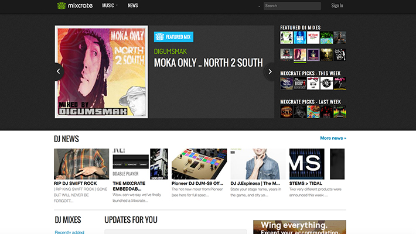Open the Netflix mix thumbnail
Viewport: 416px width, 234px height.
(313, 37)
